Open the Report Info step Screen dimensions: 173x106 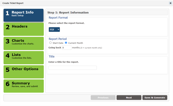[x=24, y=15]
